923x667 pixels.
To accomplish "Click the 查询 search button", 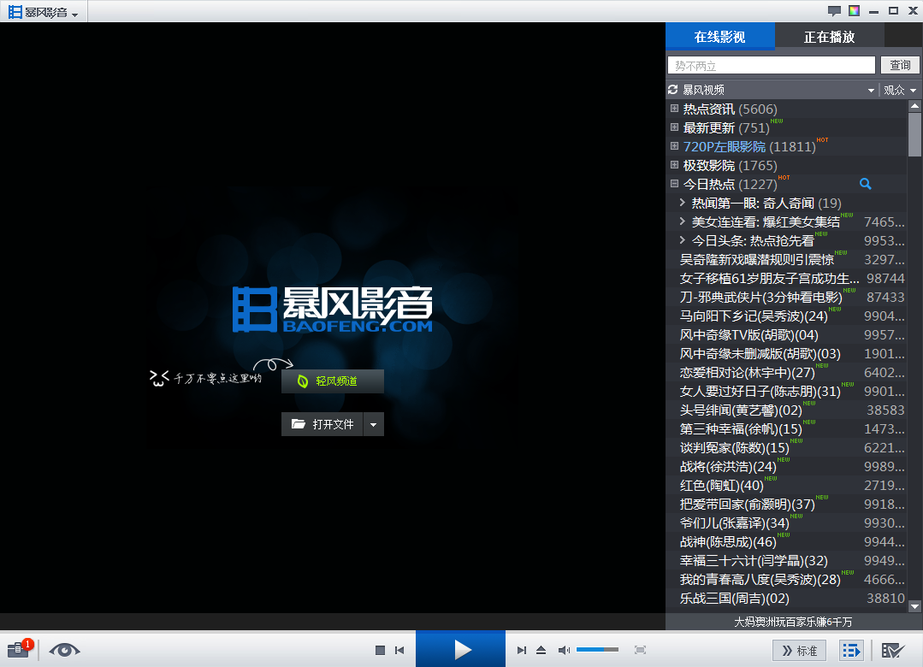I will point(899,65).
